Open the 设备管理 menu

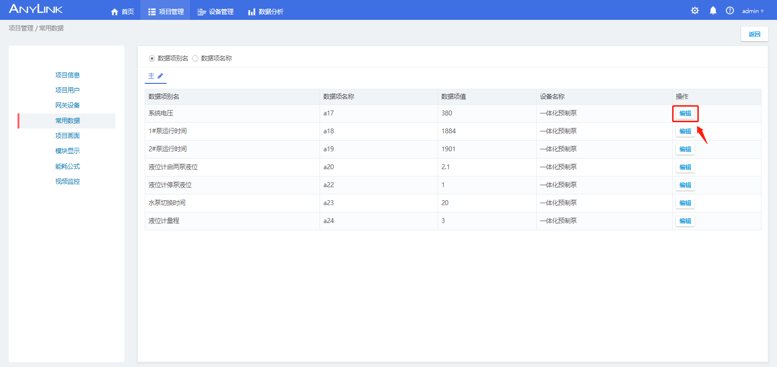pos(216,12)
